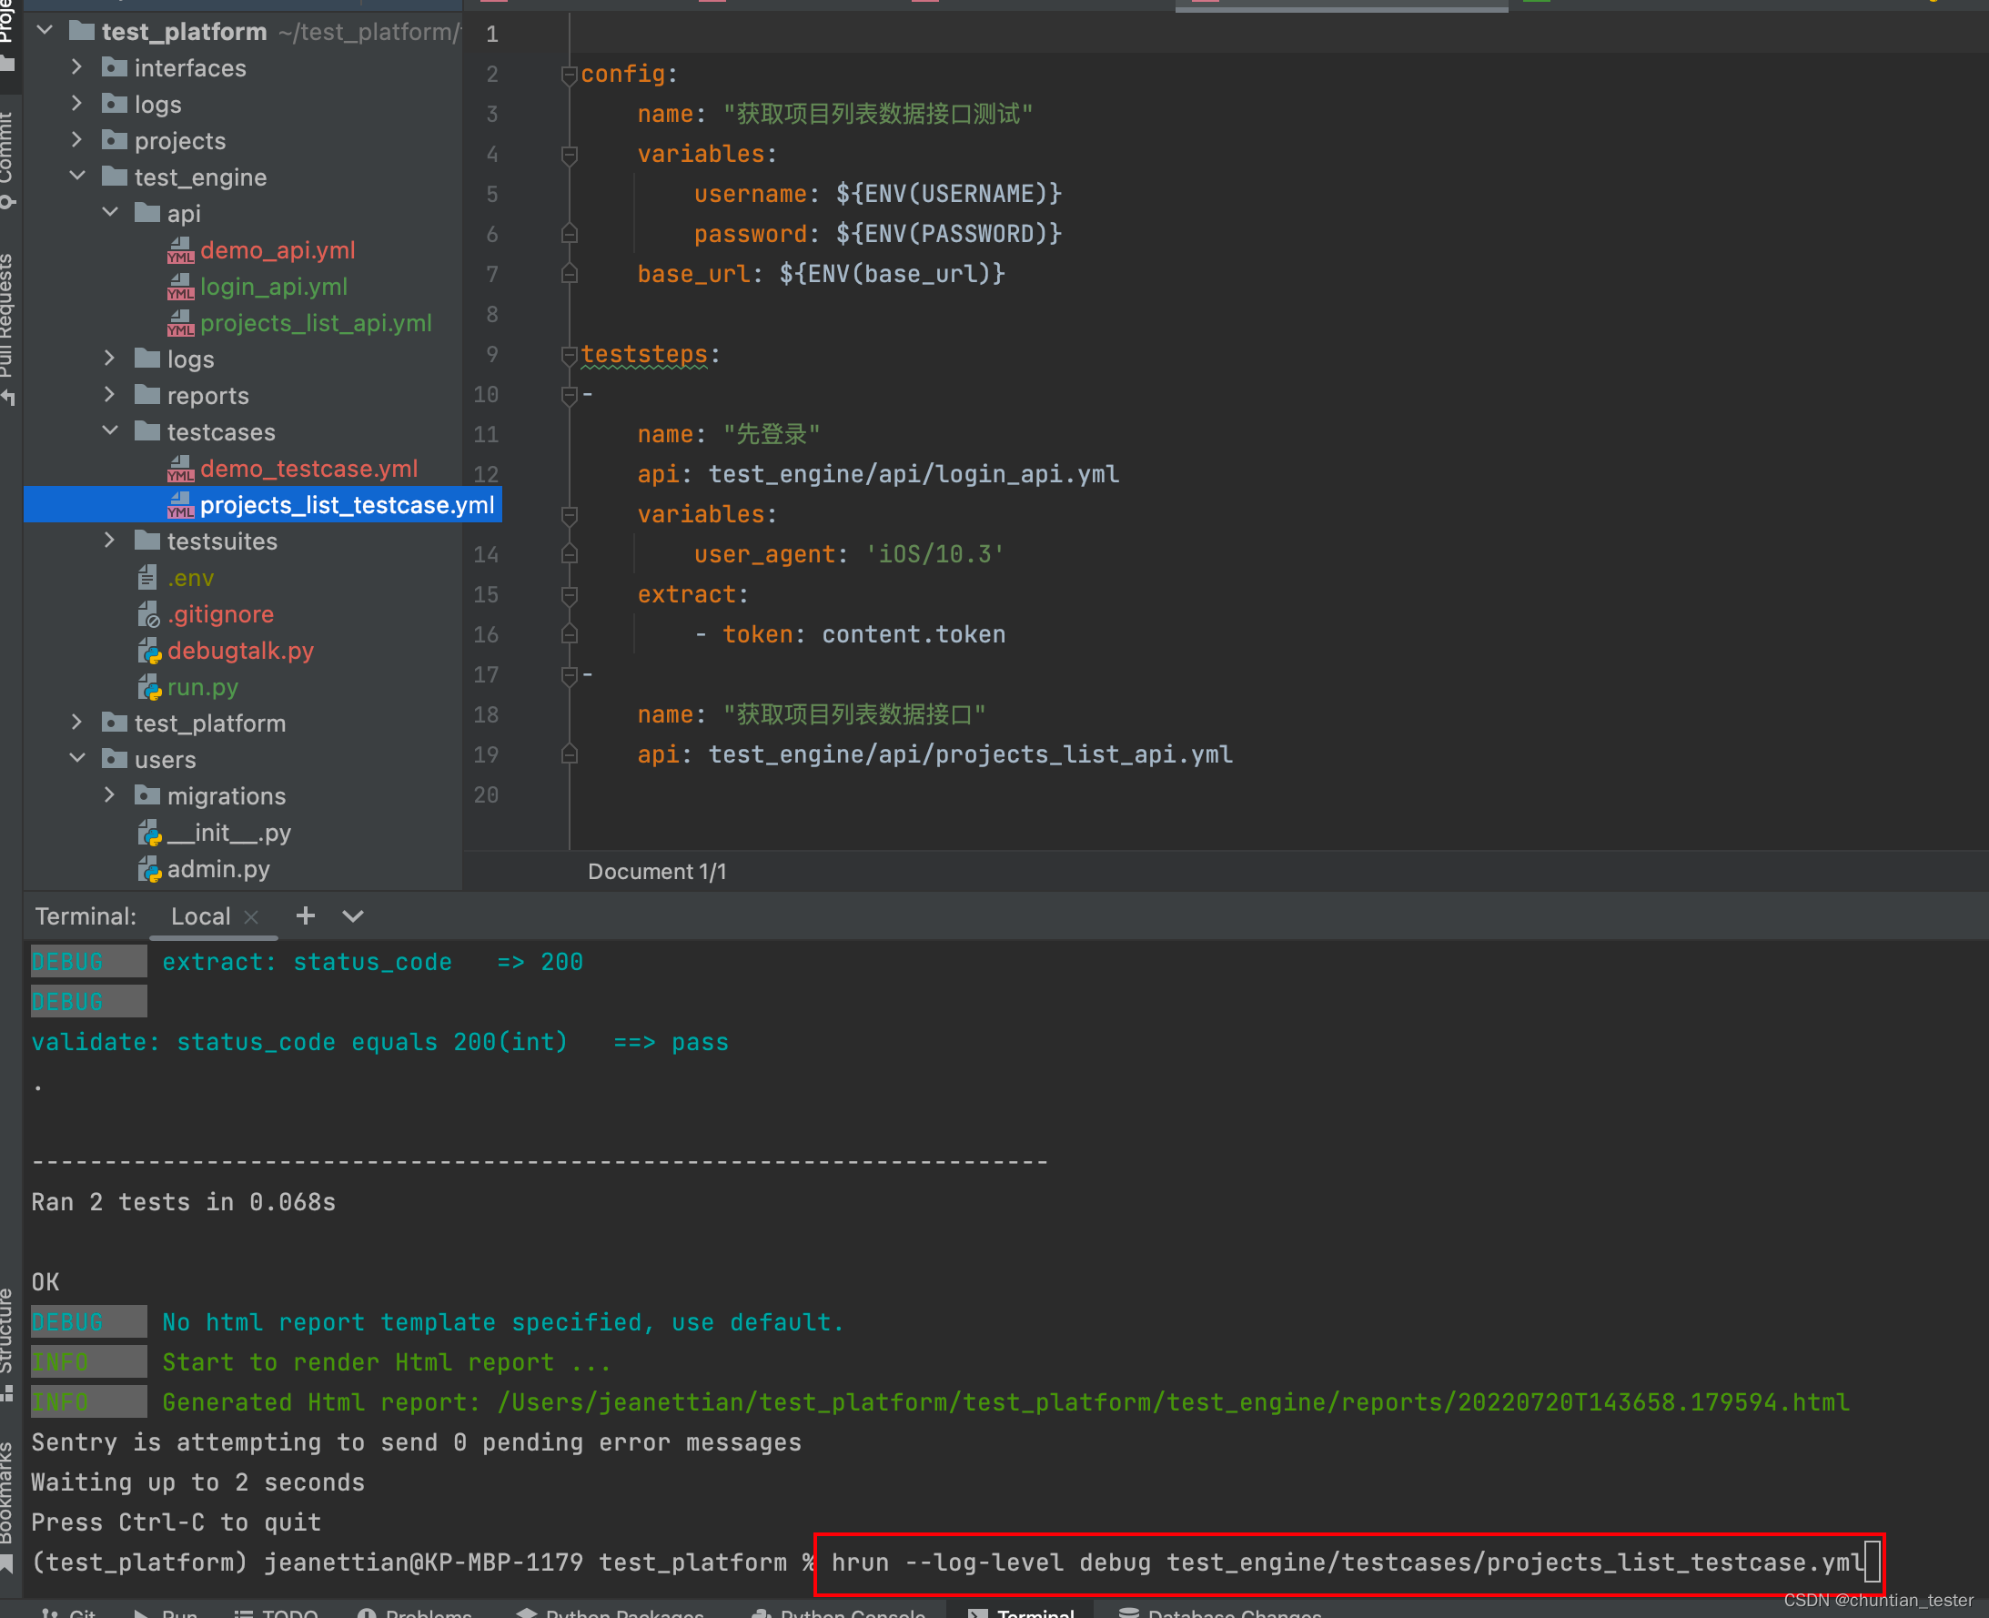Fold the extract block at line 15
This screenshot has height=1618, width=1989.
569,594
